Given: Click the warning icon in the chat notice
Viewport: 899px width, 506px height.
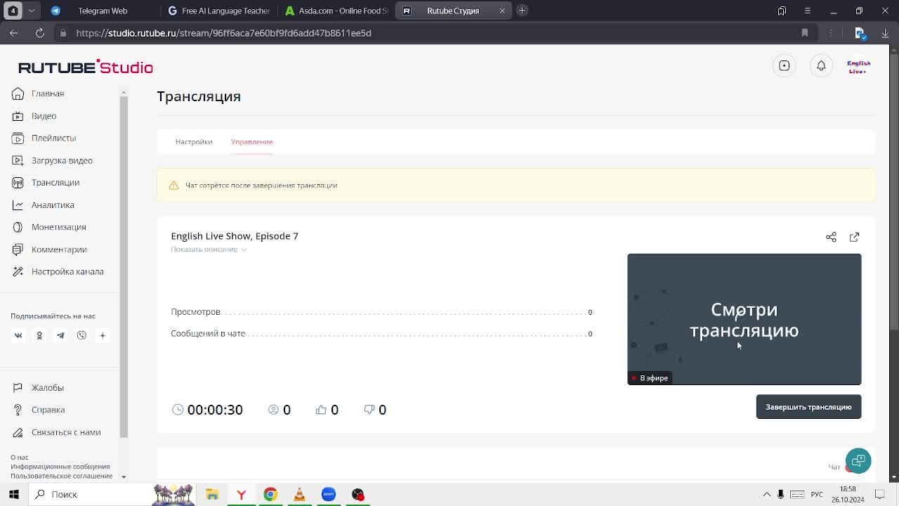Looking at the screenshot, I should 173,186.
